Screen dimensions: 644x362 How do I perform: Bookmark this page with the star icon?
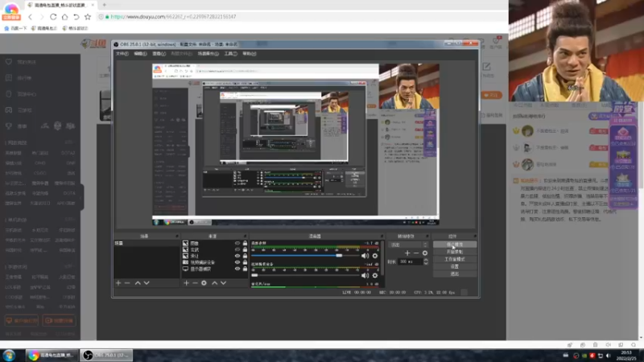pos(88,17)
